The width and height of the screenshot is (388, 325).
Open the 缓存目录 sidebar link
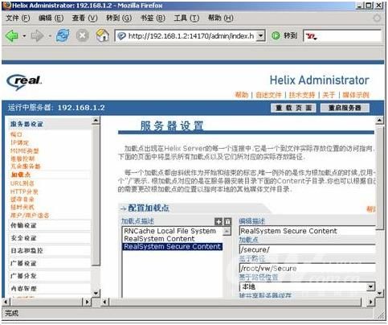22,200
